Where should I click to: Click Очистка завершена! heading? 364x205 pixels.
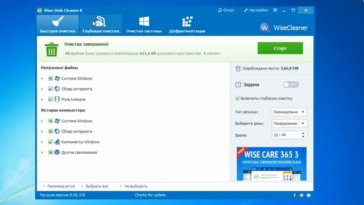[x=86, y=44]
